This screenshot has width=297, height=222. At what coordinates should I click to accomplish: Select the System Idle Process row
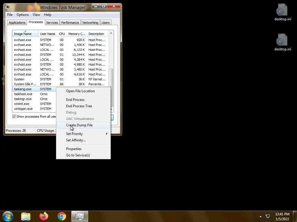pos(60,84)
